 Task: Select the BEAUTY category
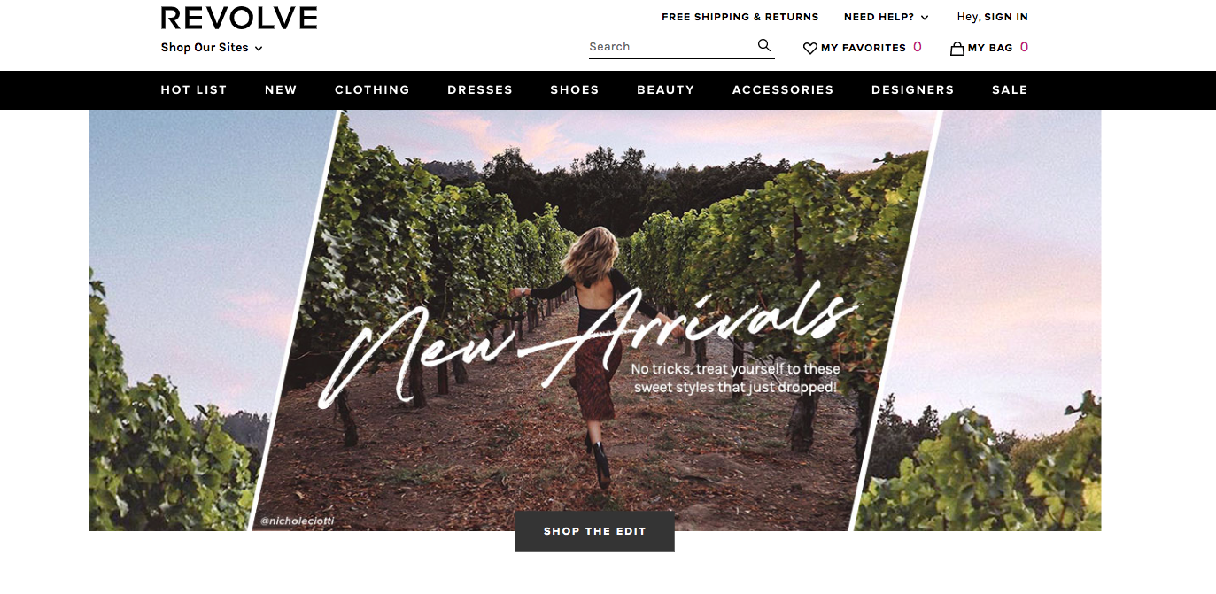(666, 89)
